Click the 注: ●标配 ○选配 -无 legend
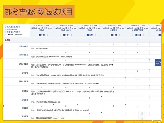 (13, 35)
